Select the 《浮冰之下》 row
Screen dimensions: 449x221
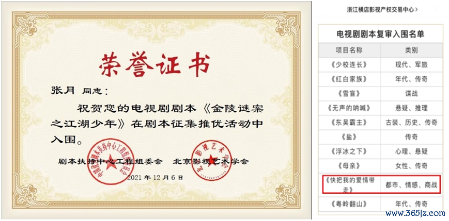[x=381, y=151]
